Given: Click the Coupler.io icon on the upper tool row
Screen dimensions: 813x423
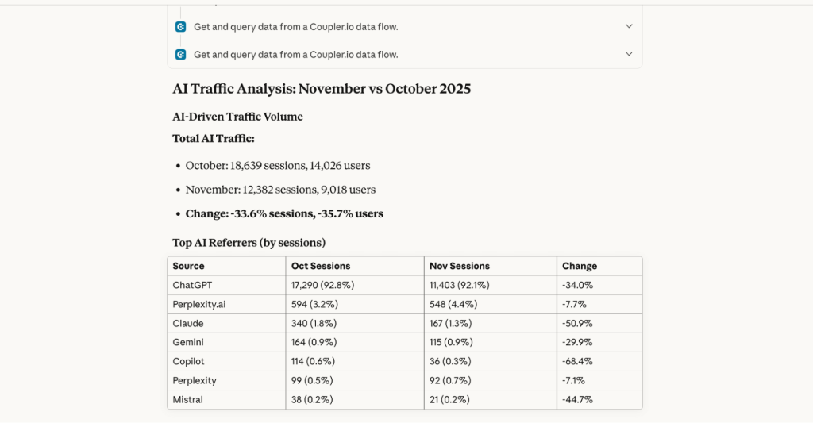Looking at the screenshot, I should coord(180,26).
